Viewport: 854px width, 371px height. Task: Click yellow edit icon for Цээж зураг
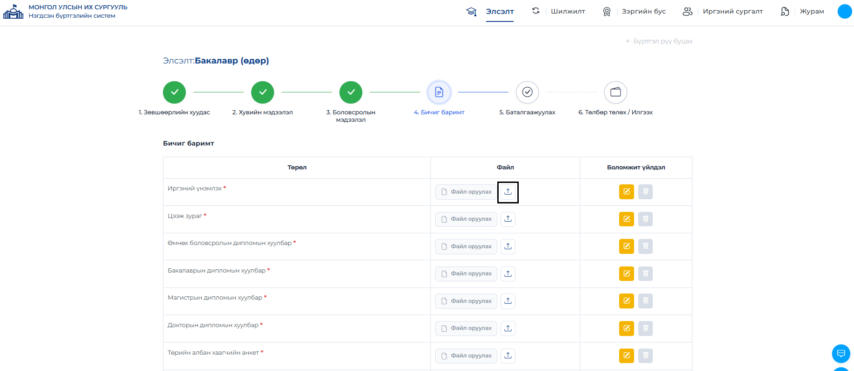(627, 219)
